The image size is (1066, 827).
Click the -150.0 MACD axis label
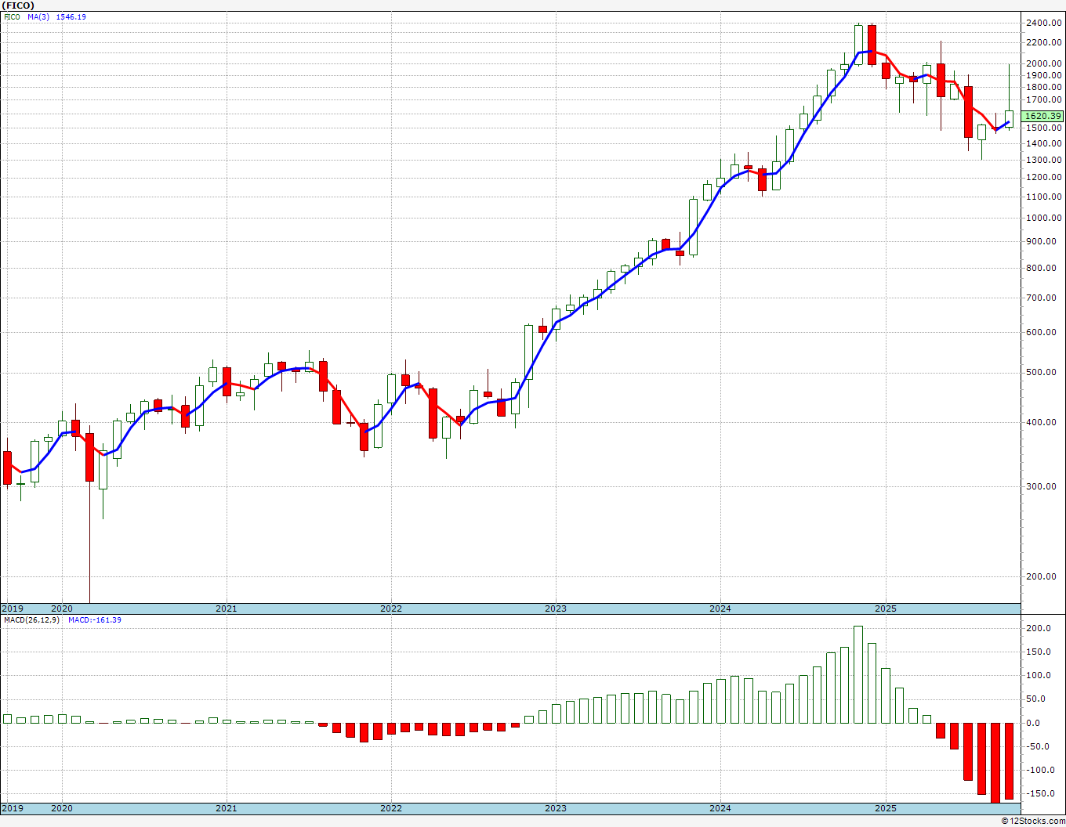click(x=1039, y=794)
